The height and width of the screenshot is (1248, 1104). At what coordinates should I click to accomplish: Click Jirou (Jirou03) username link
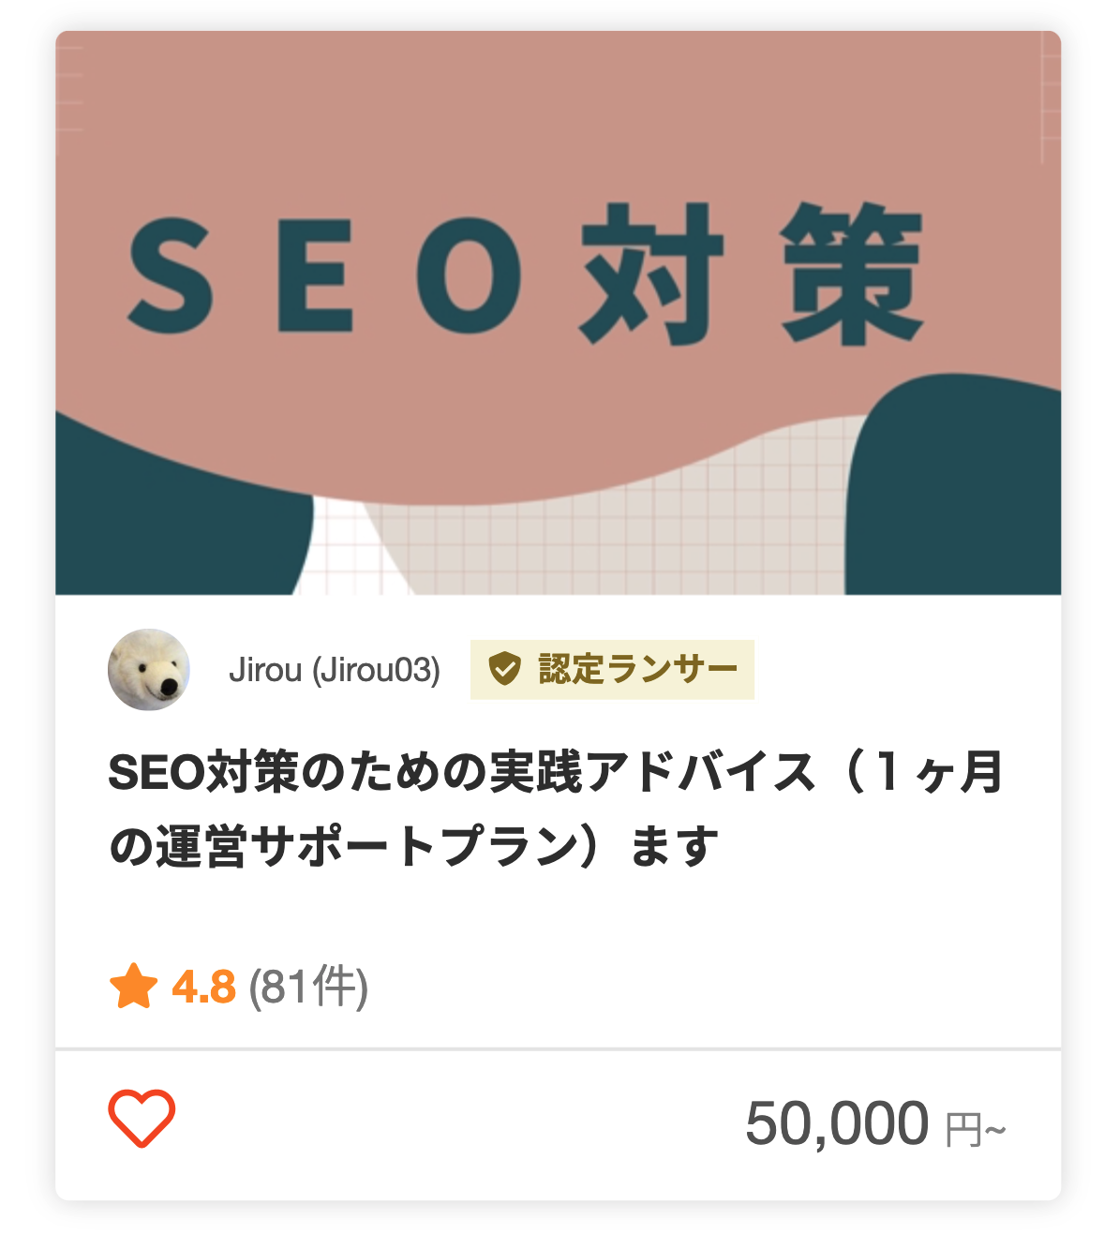click(333, 670)
